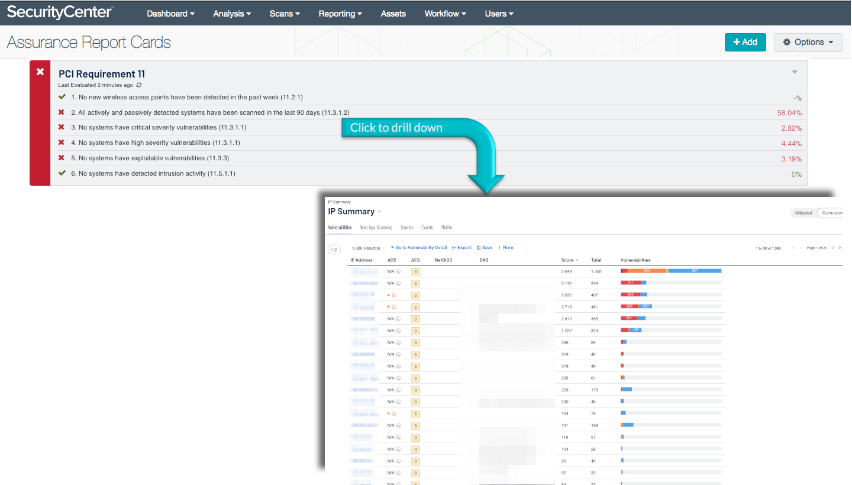Click the DNS column header
Image resolution: width=852 pixels, height=485 pixels.
483,260
